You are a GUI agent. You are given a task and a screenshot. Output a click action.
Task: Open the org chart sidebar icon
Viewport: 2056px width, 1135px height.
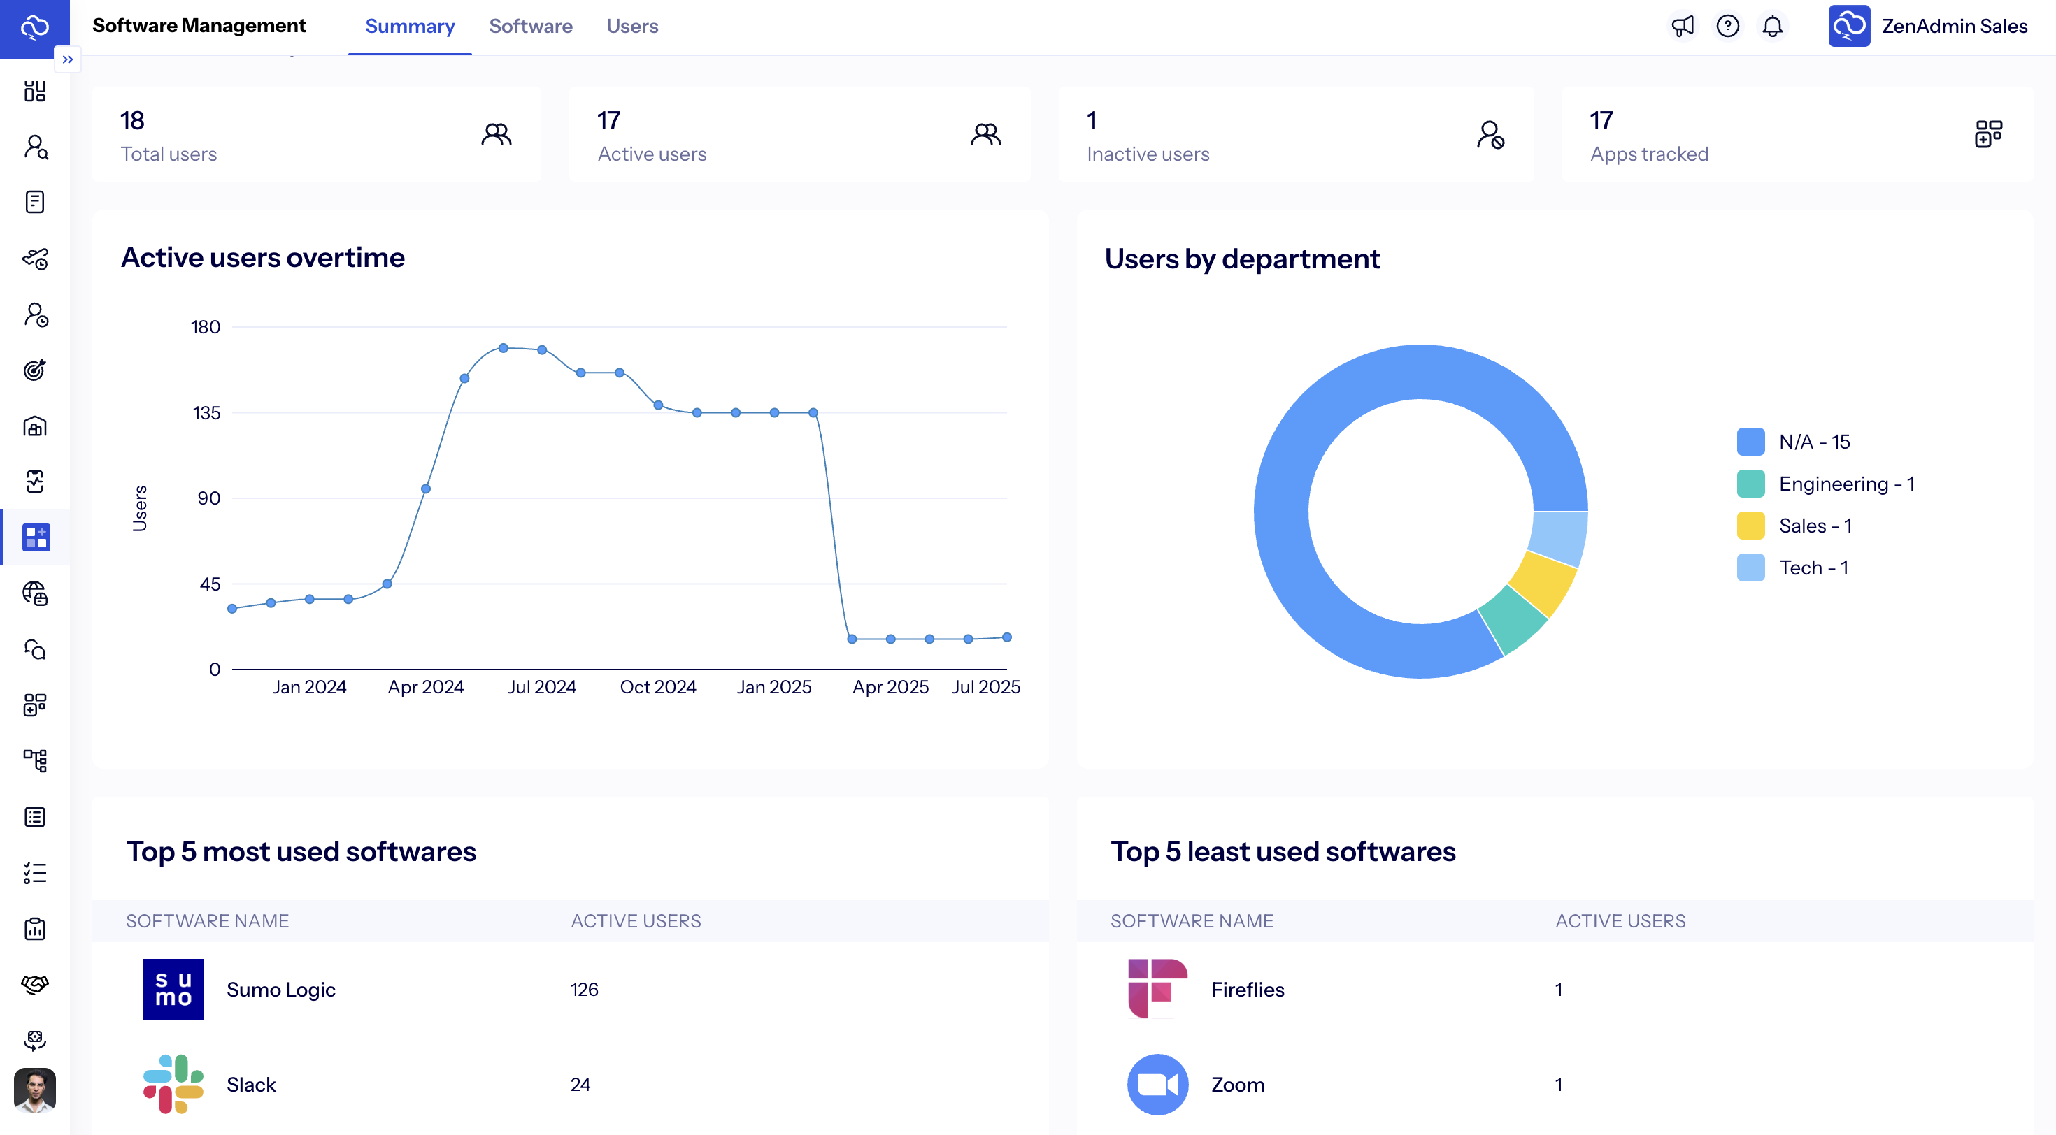tap(35, 760)
